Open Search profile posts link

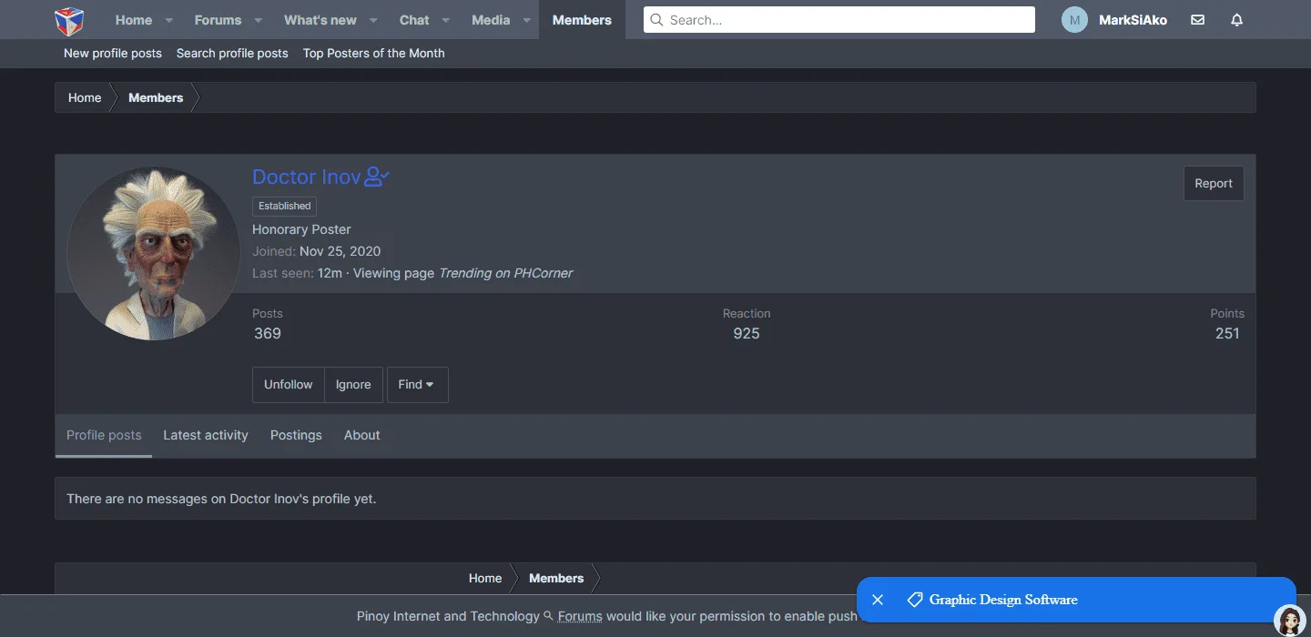point(232,54)
